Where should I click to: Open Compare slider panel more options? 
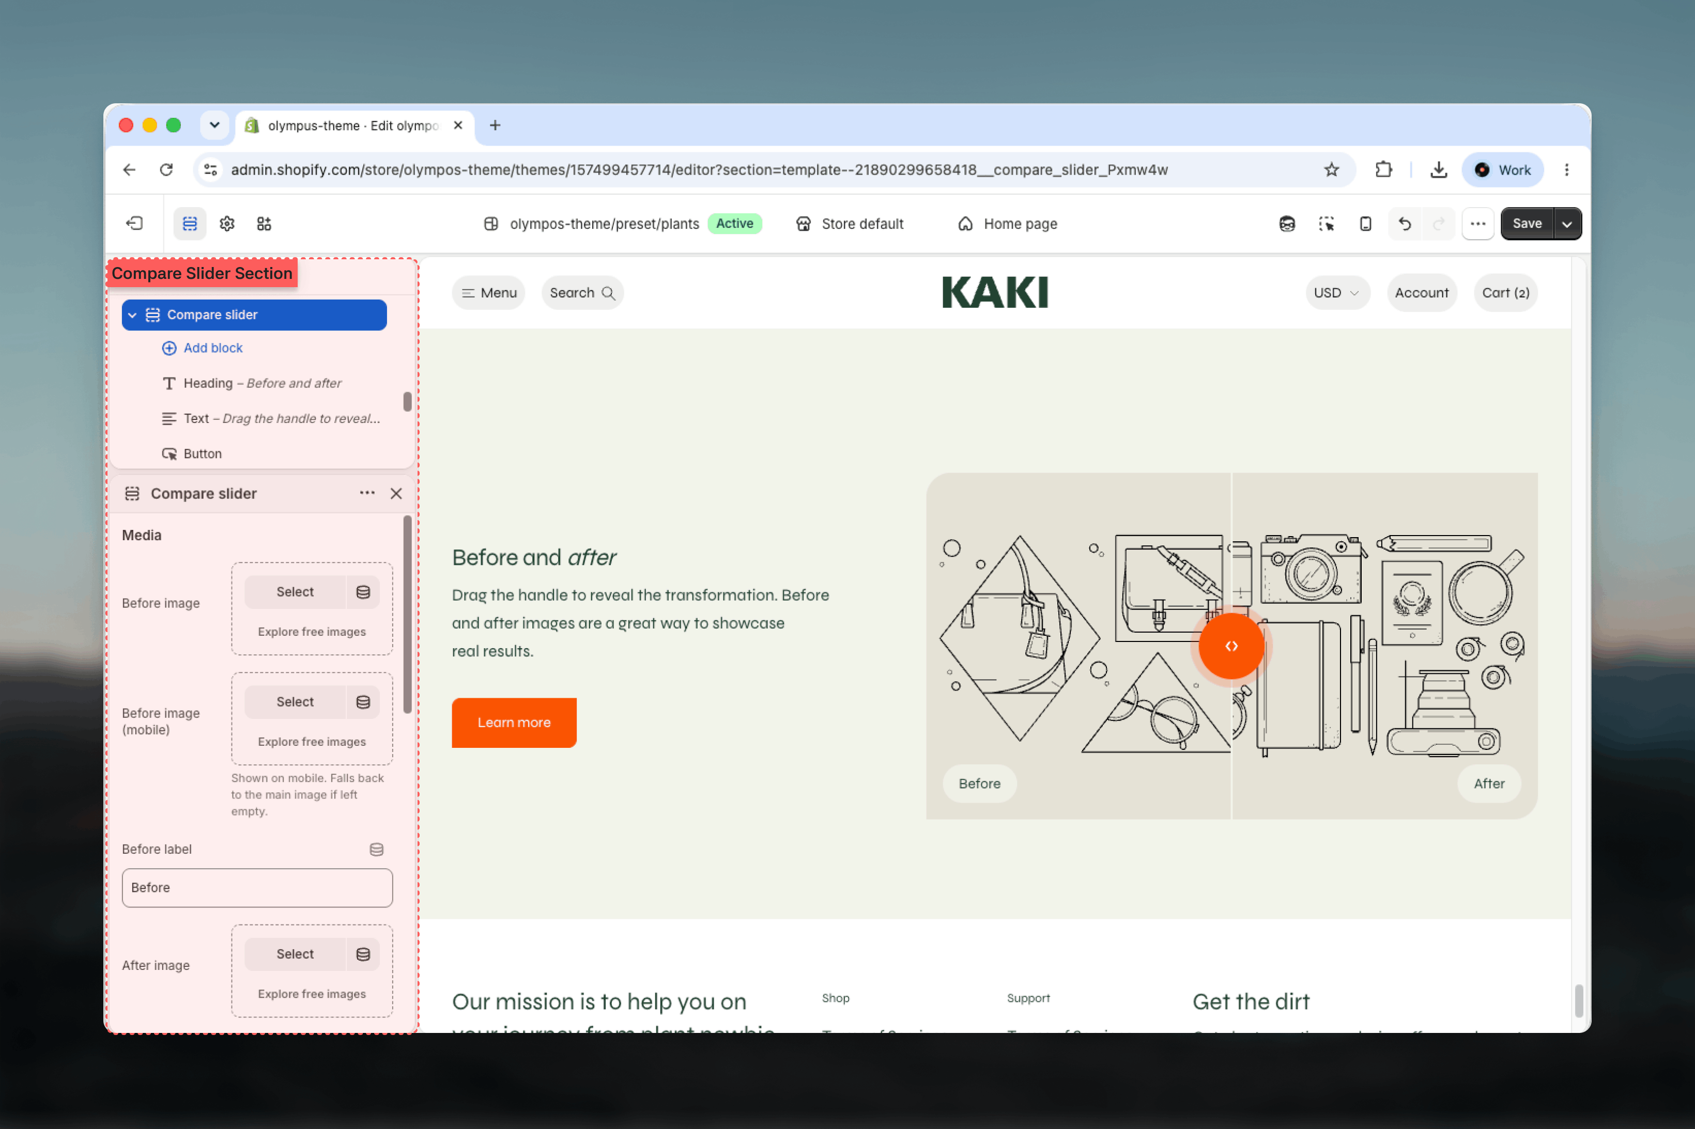367,493
